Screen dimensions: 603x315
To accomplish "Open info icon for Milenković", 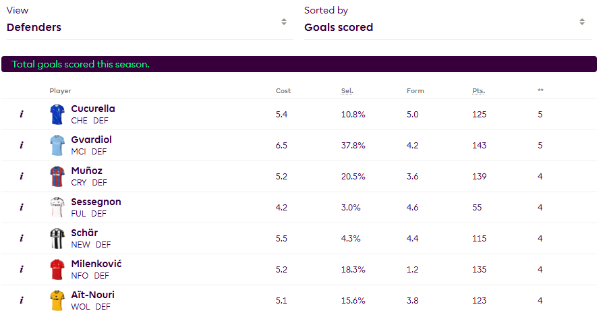I will tap(21, 270).
